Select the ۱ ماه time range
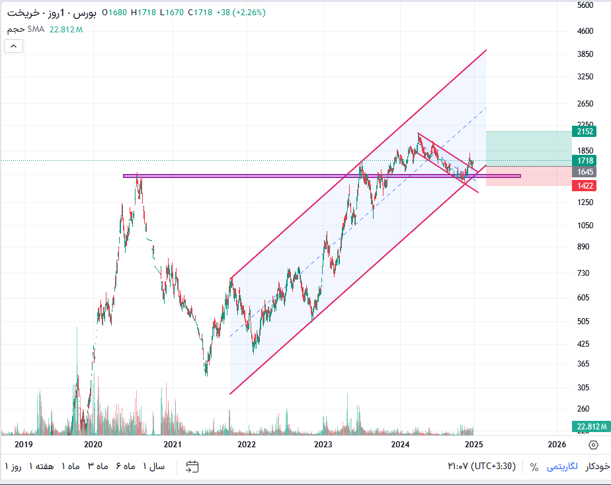The height and width of the screenshot is (485, 611). pyautogui.click(x=71, y=466)
